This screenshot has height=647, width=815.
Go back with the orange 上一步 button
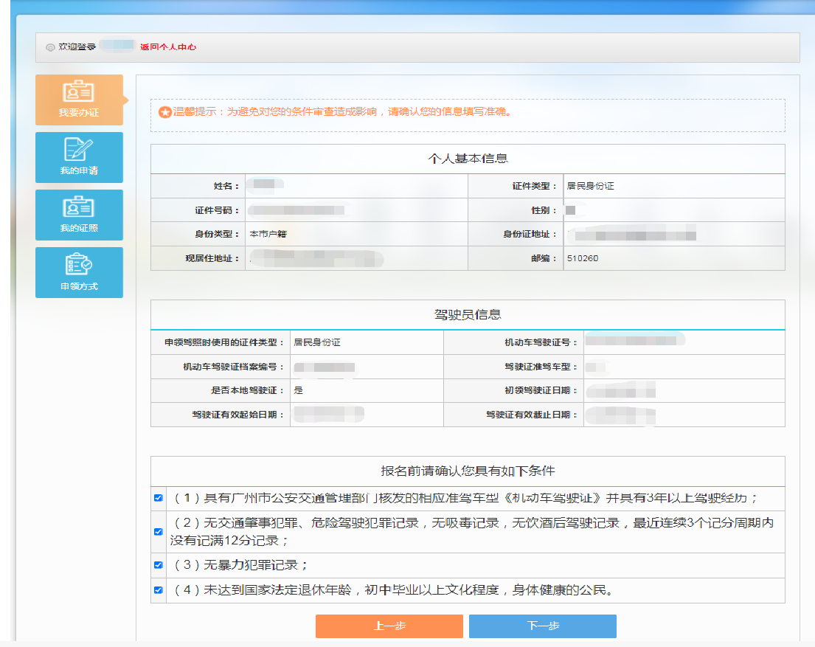pos(389,626)
